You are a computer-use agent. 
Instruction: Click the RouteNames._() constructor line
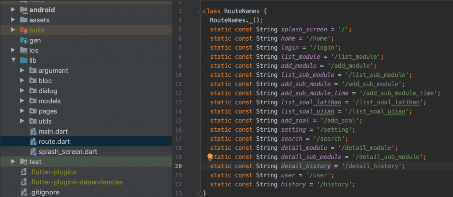click(x=236, y=20)
